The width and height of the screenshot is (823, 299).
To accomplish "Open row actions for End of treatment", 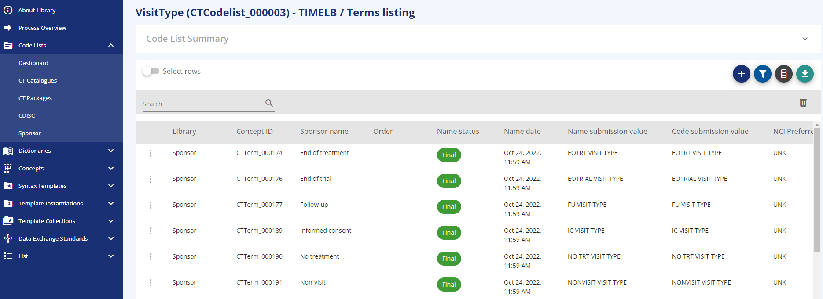I will click(151, 153).
